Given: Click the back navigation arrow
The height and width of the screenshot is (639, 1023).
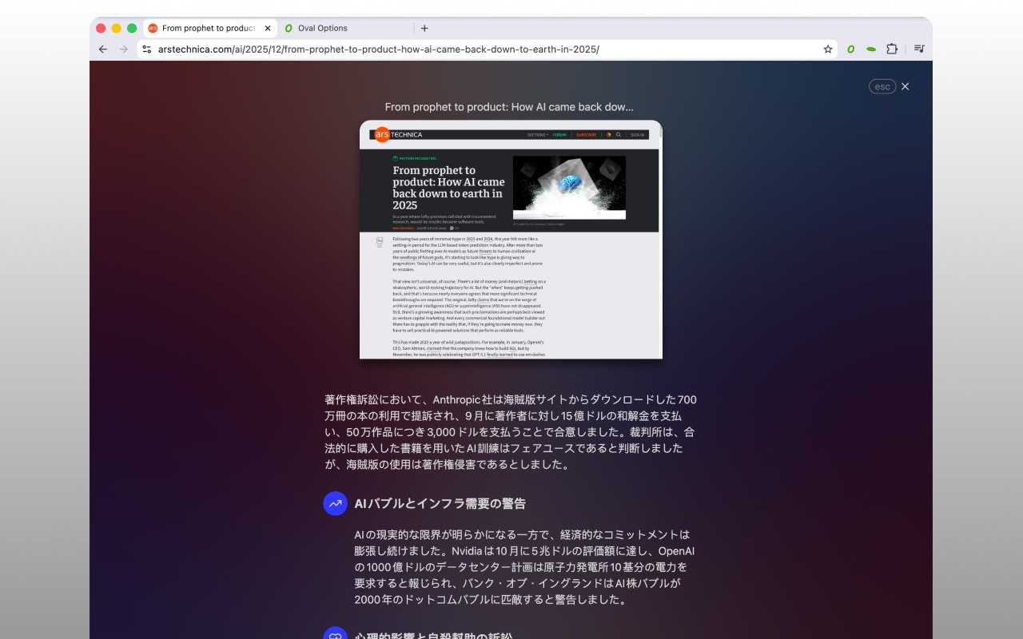Looking at the screenshot, I should 102,49.
